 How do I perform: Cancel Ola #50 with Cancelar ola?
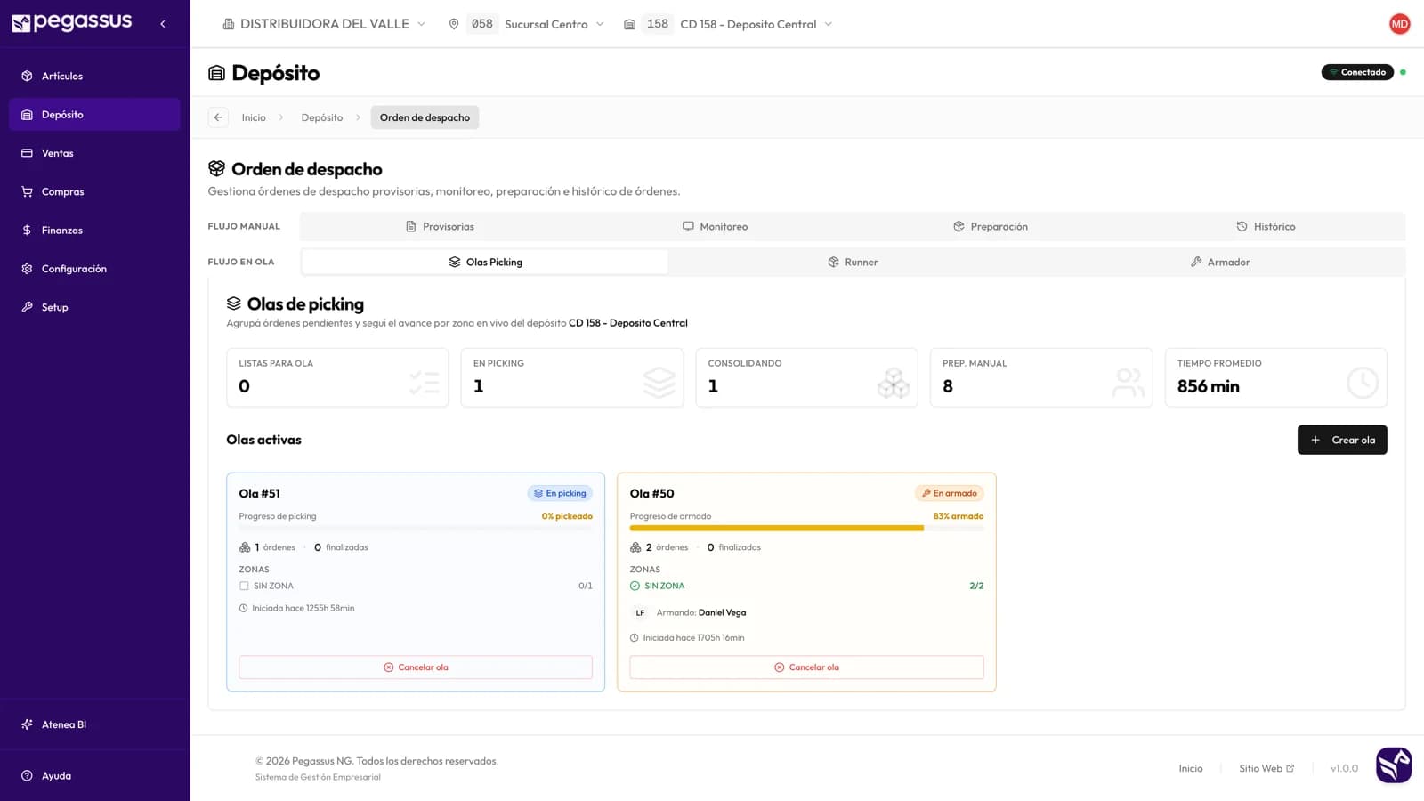tap(806, 667)
